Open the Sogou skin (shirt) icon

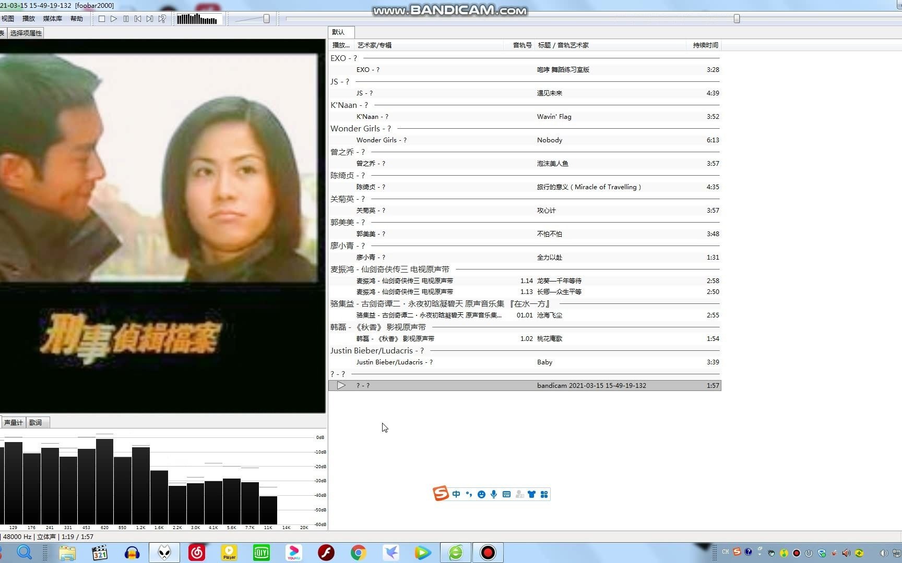click(531, 494)
